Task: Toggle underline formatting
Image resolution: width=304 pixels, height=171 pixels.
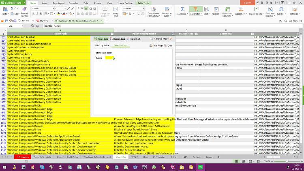Action: pos(41,14)
